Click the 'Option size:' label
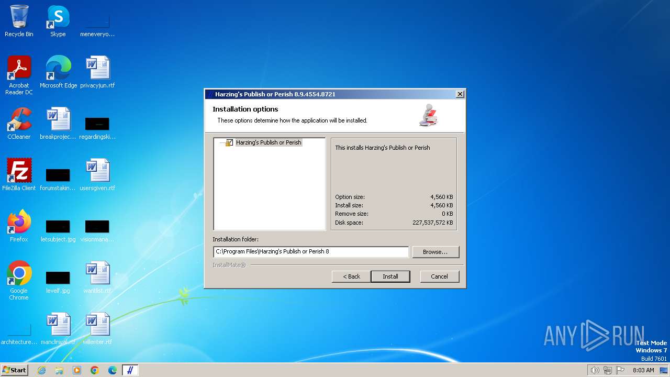The height and width of the screenshot is (377, 670). (350, 197)
